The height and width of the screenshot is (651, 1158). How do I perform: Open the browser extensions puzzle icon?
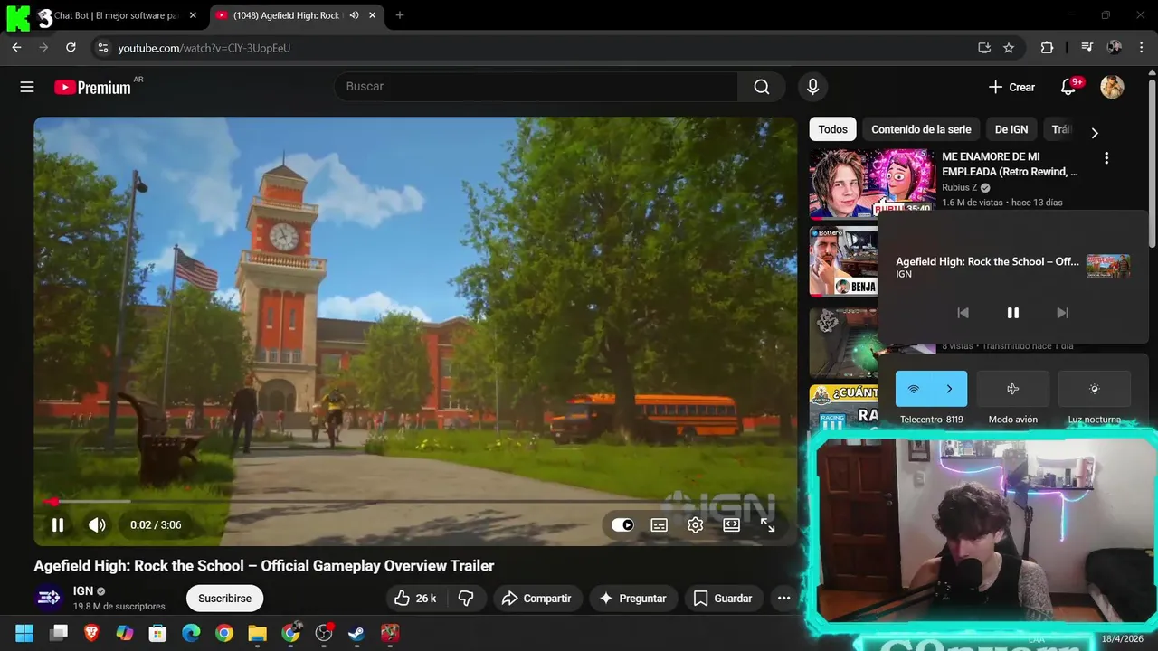click(x=1047, y=48)
